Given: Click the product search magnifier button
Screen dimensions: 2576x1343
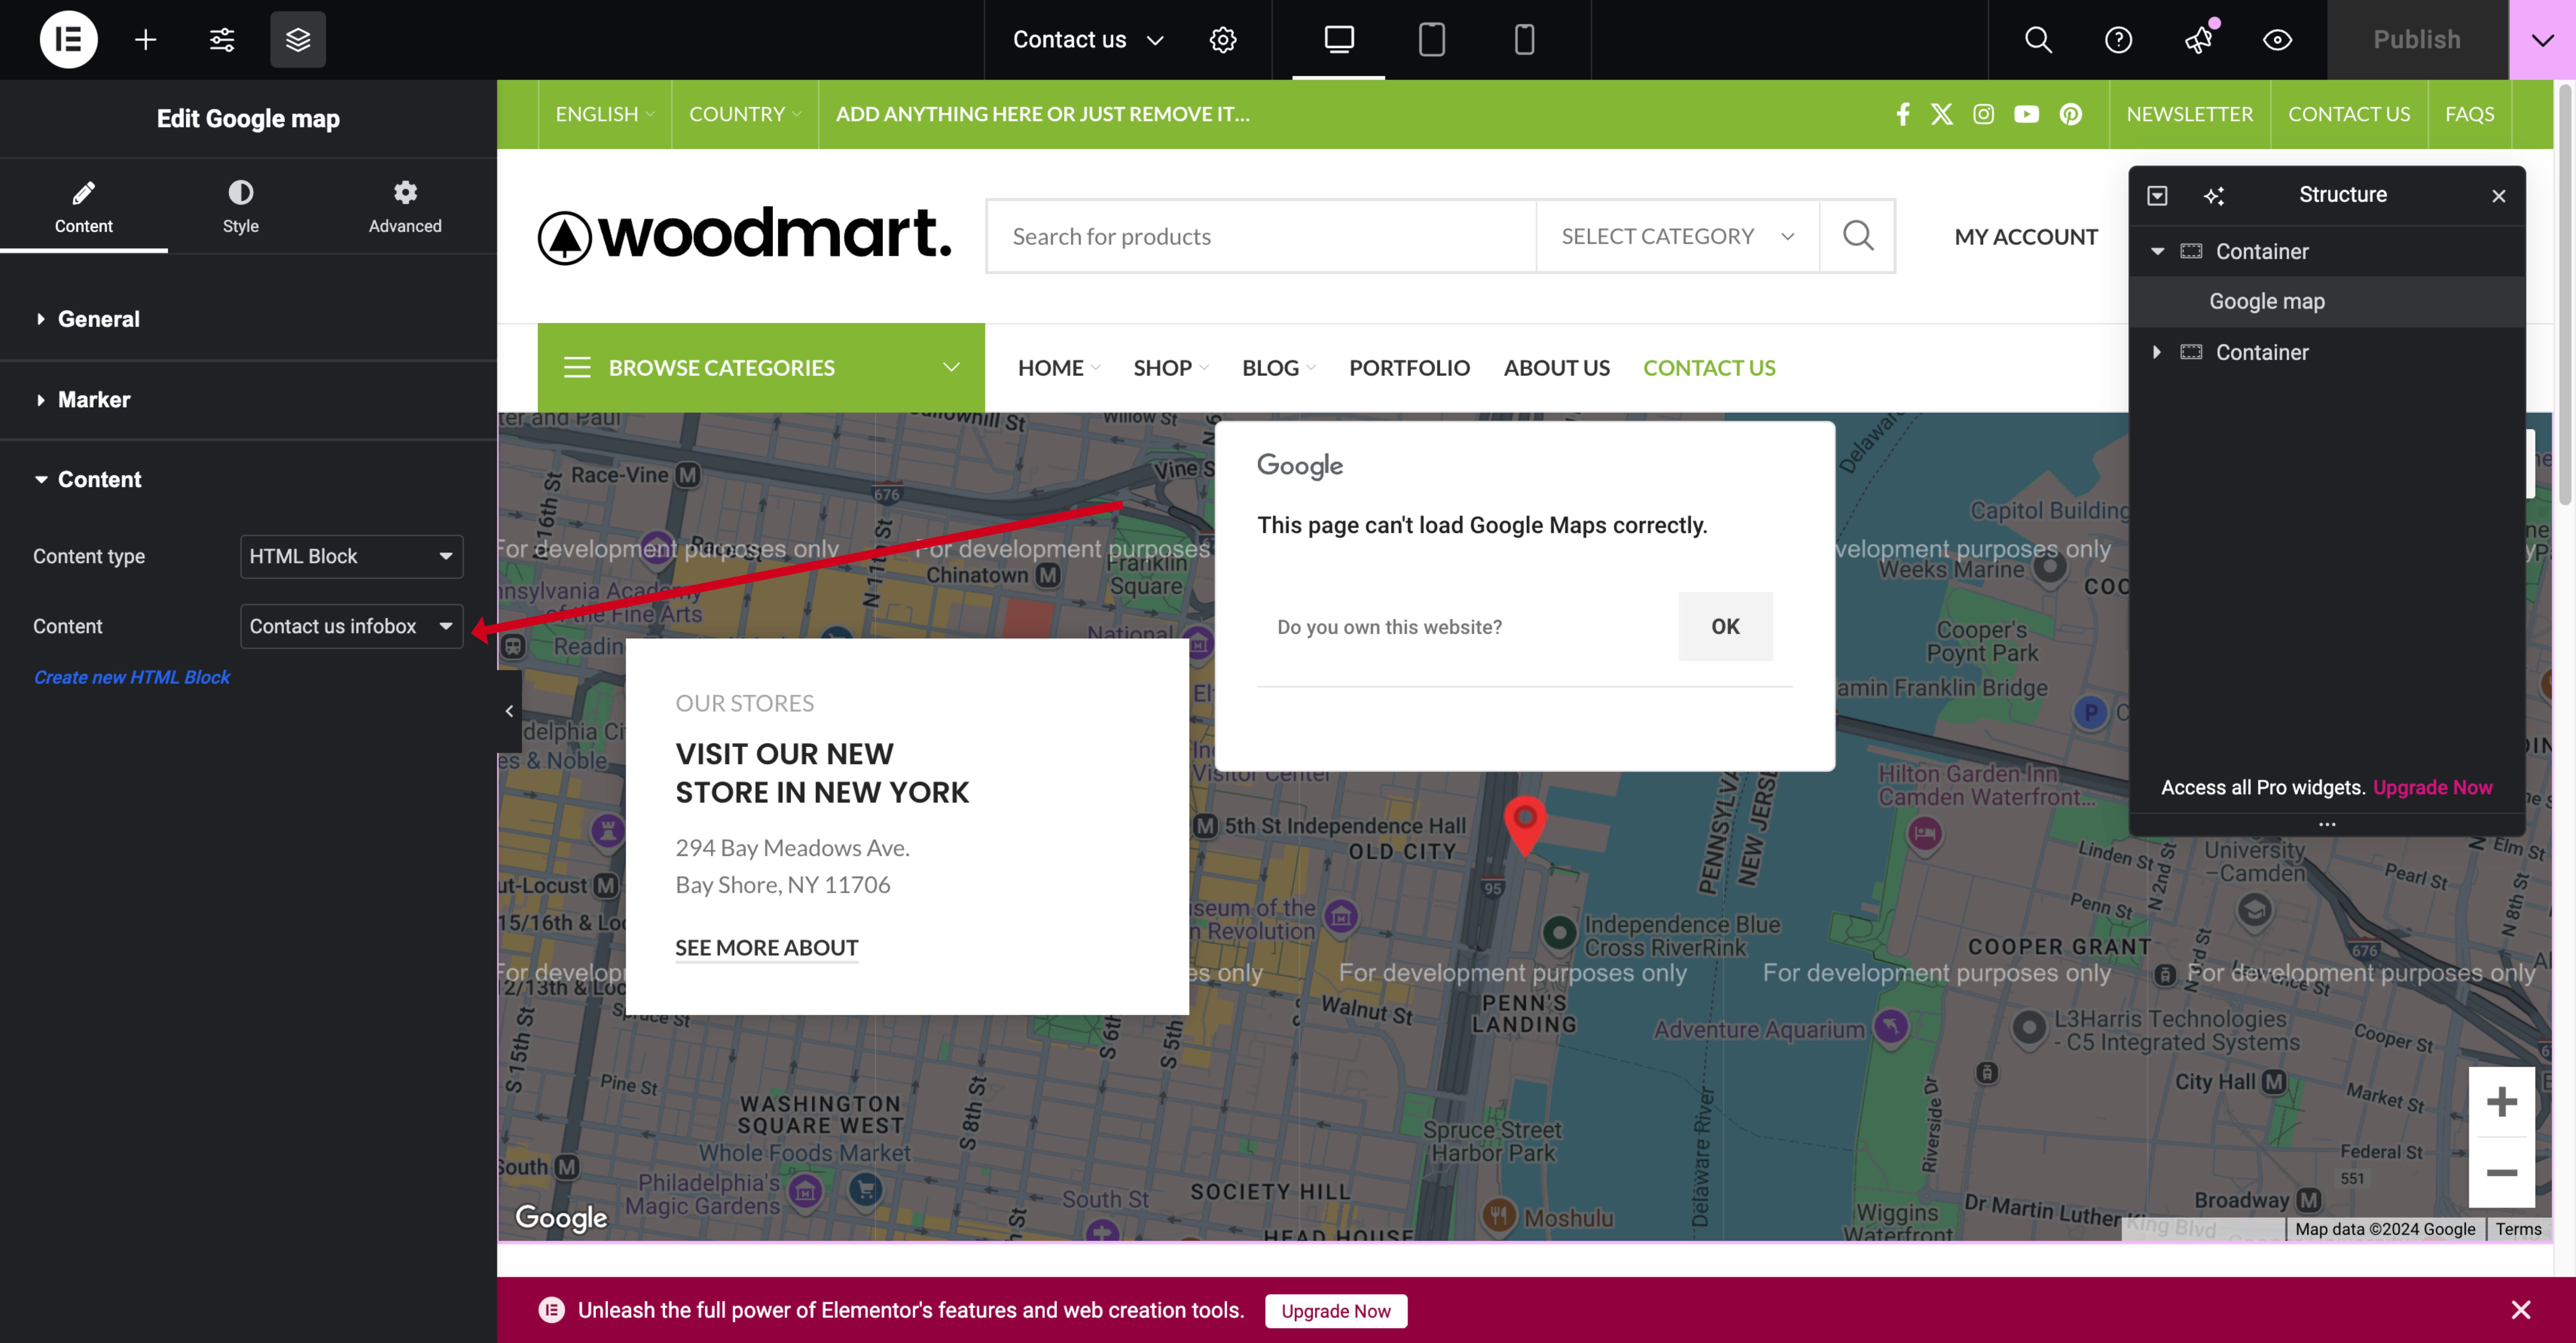Looking at the screenshot, I should [x=1858, y=236].
